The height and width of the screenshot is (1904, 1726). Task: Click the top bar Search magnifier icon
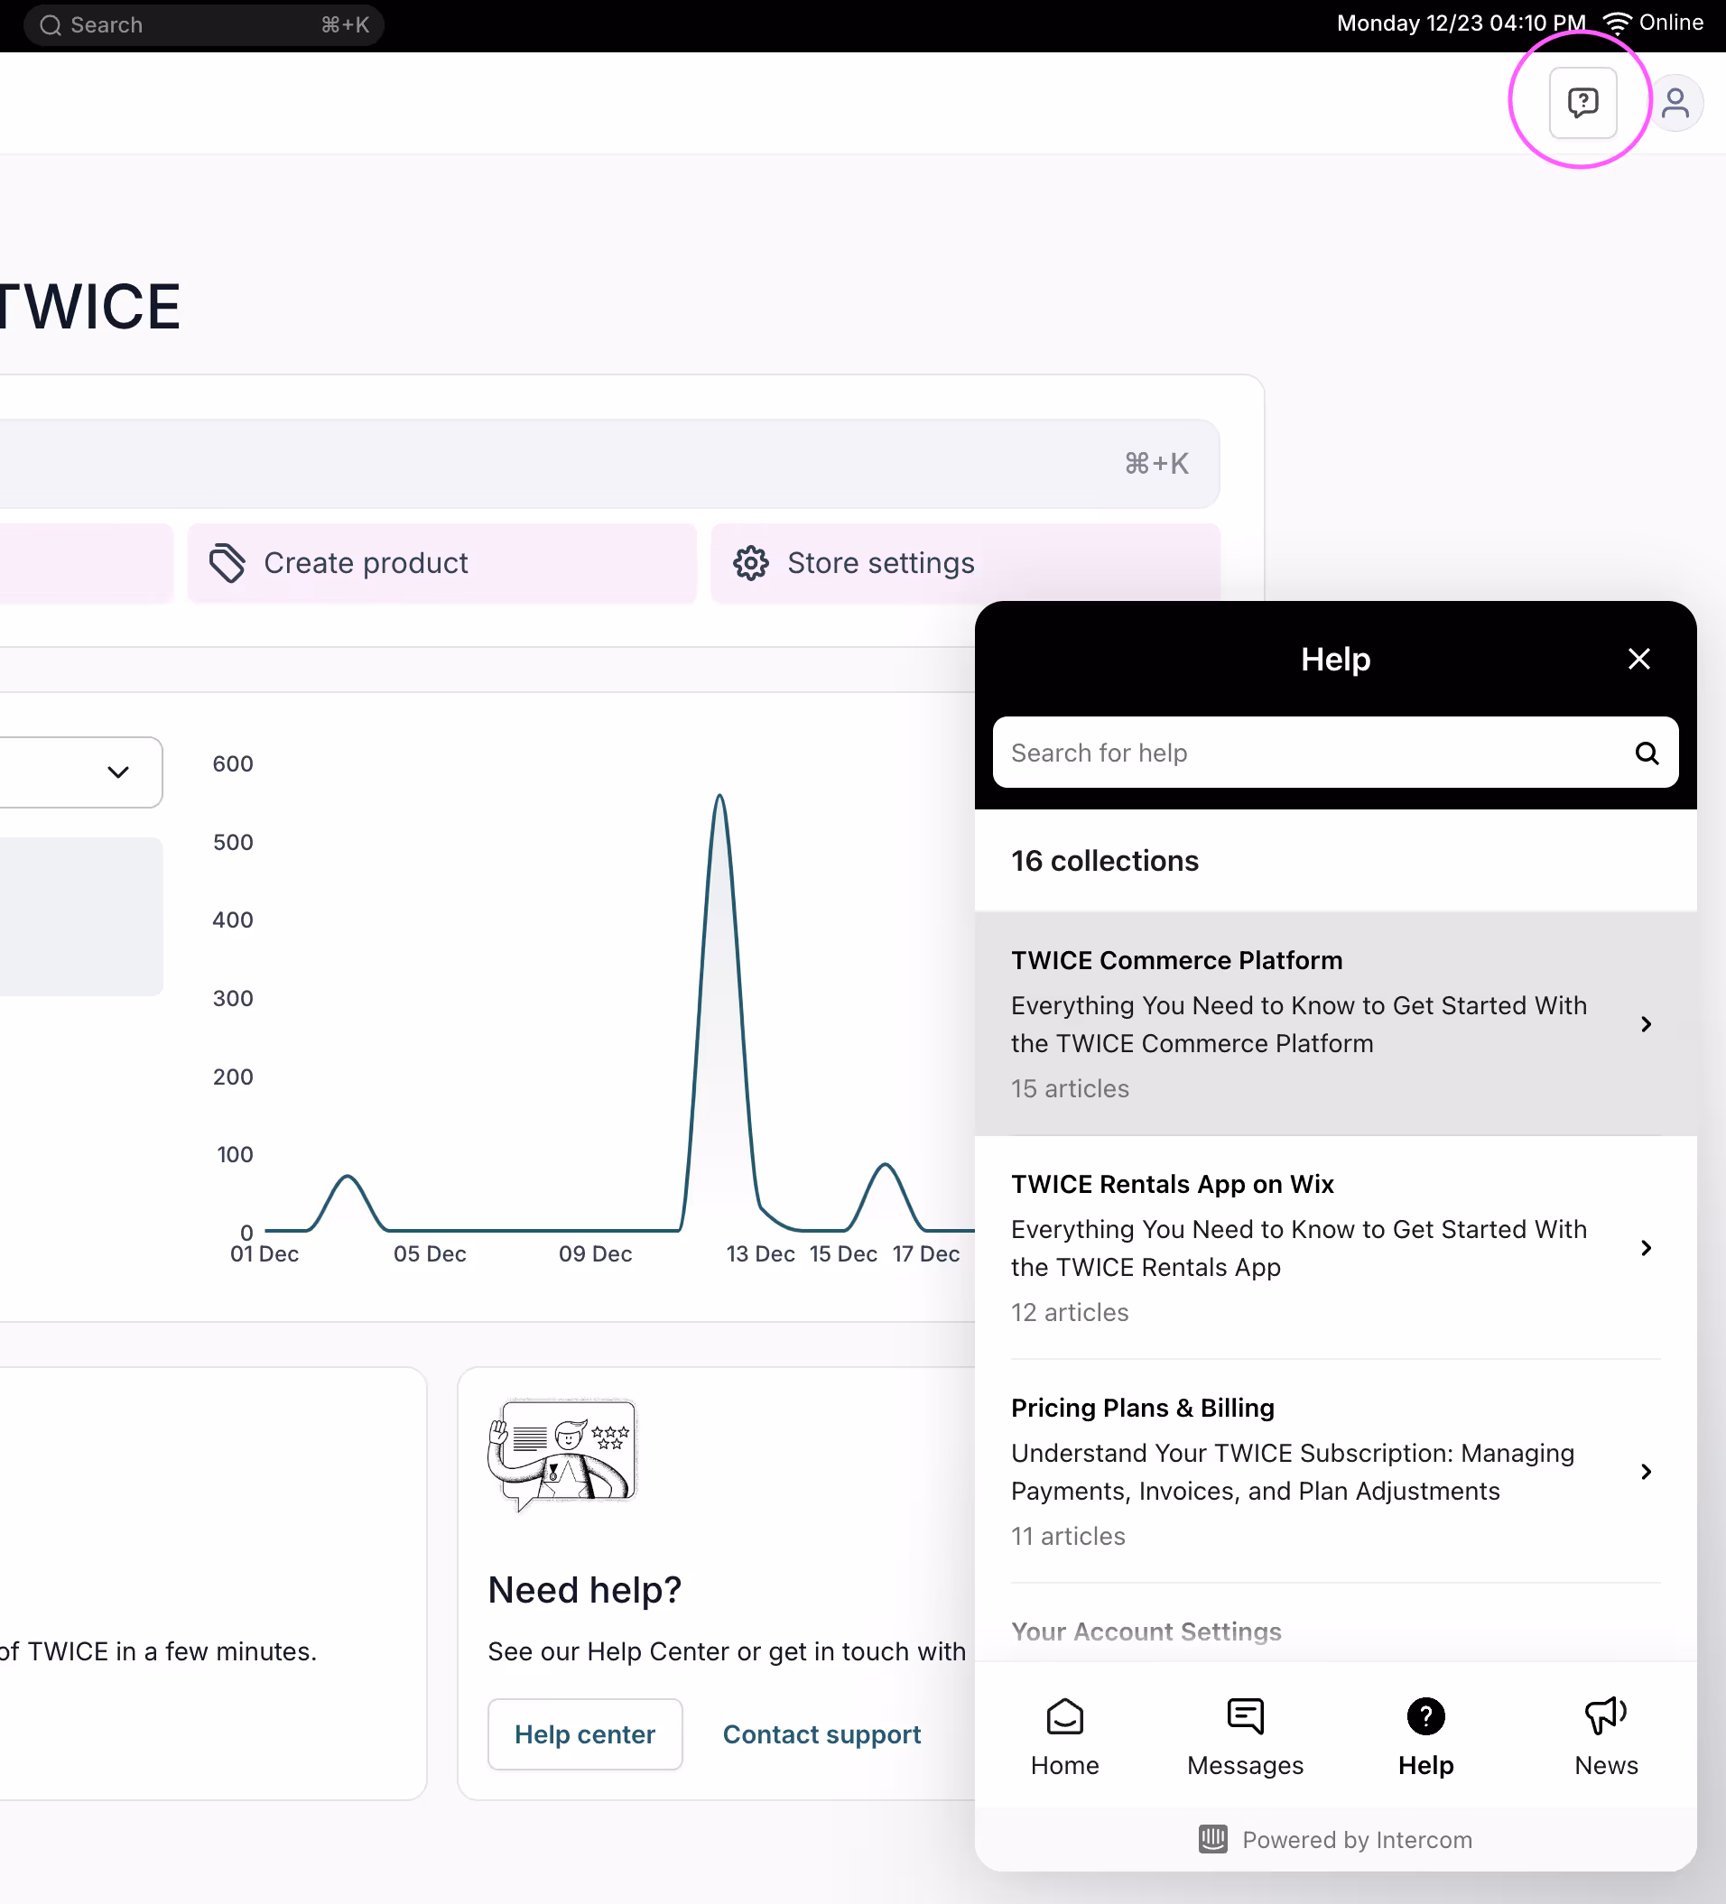(x=51, y=25)
